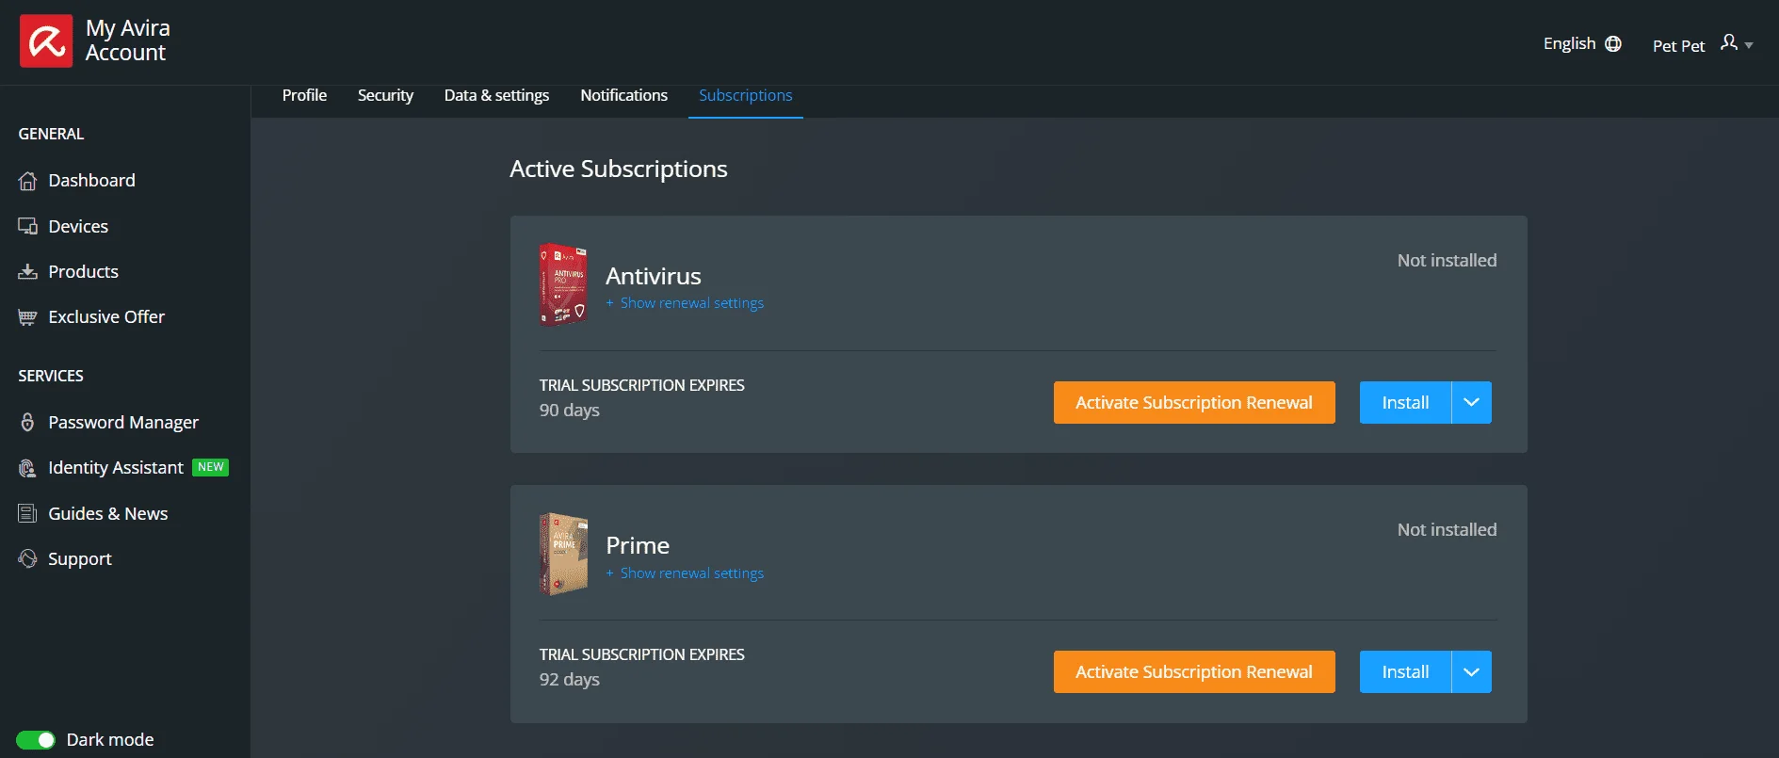Select the Devices monitor icon
The width and height of the screenshot is (1779, 758).
pyautogui.click(x=27, y=226)
